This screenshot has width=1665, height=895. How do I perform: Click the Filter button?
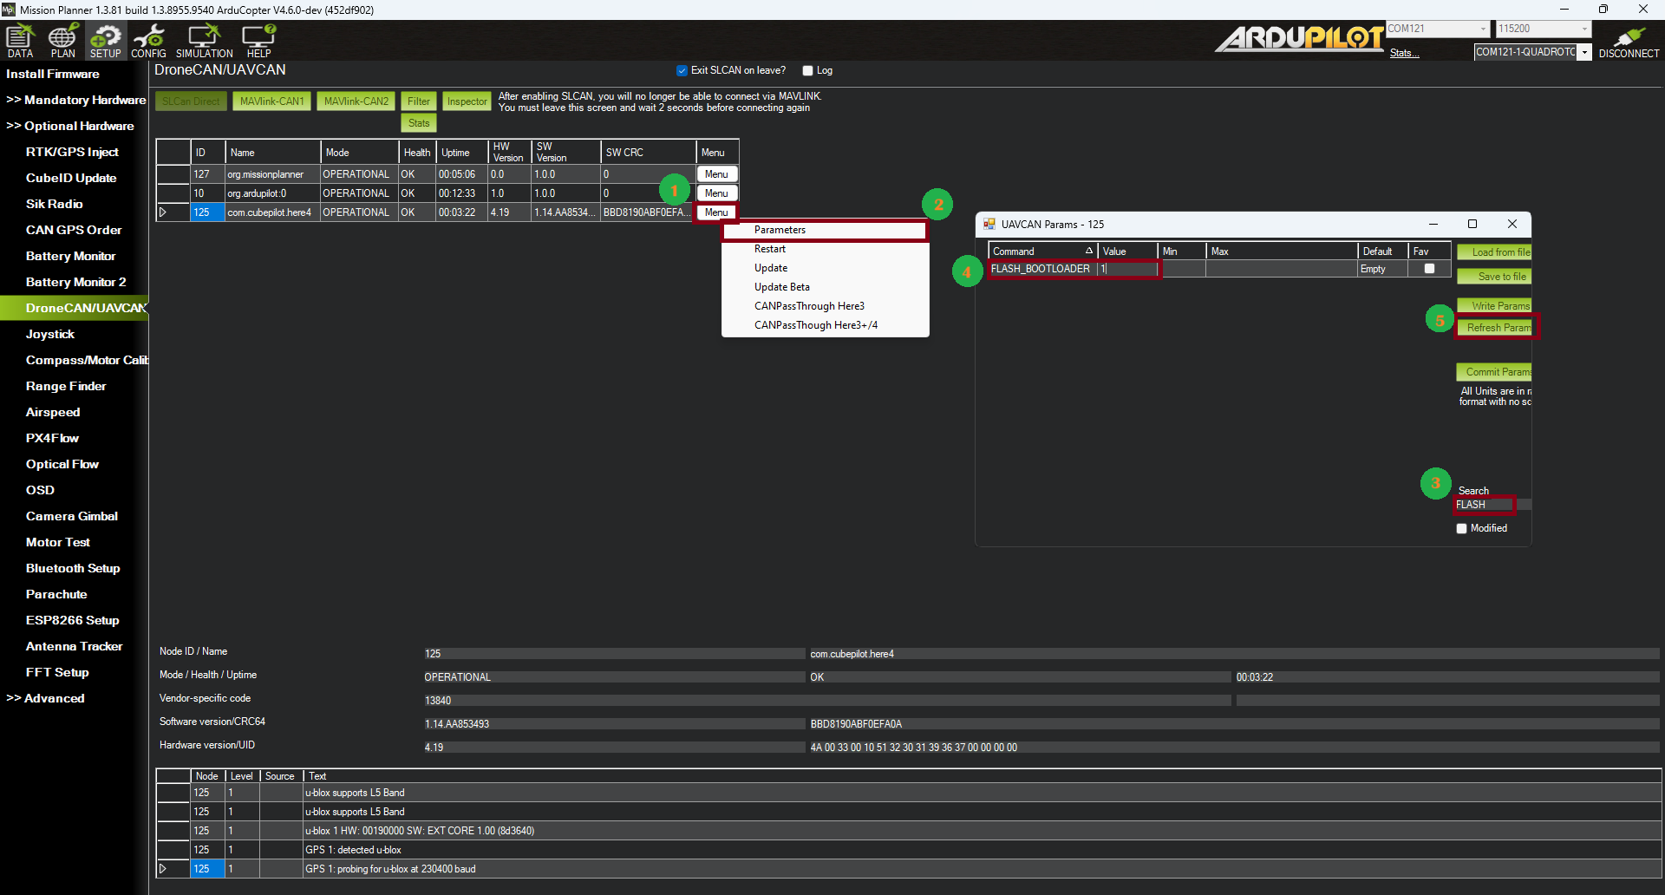419,101
